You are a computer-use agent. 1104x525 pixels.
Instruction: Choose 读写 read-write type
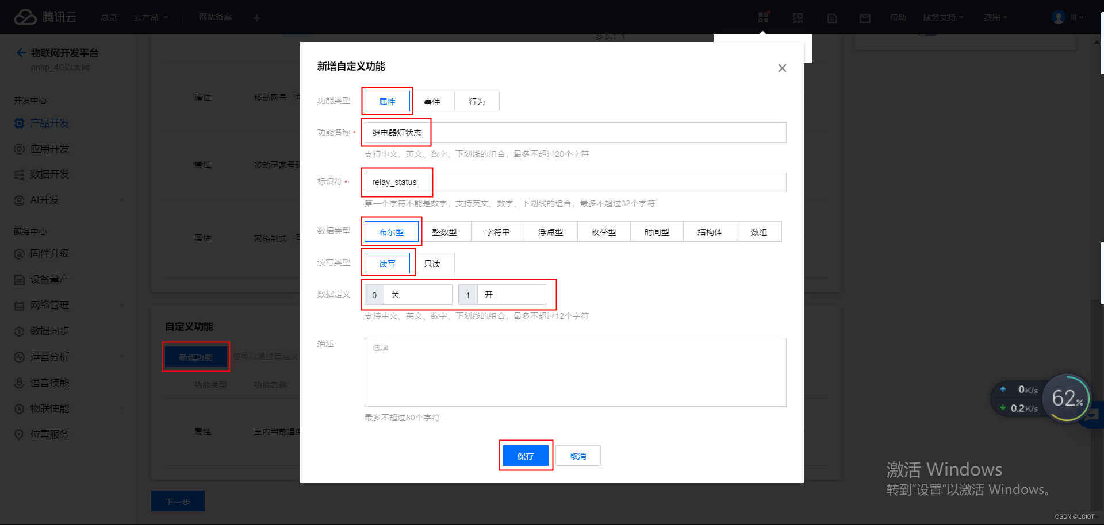[x=387, y=264]
